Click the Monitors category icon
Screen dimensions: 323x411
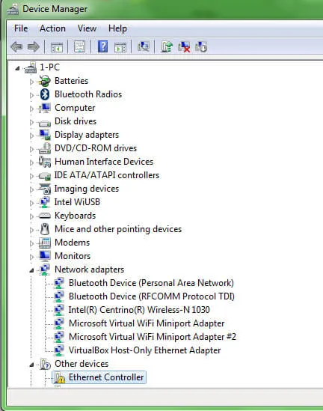coord(45,256)
